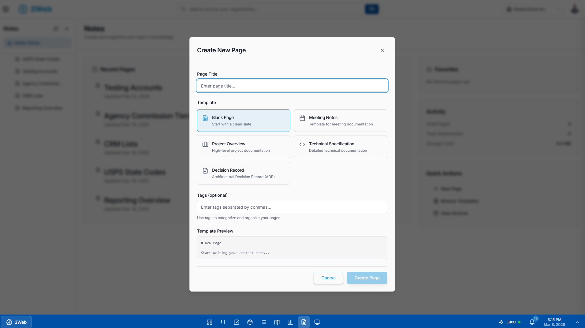Select the Meeting Notes template
Screen dimensions: 585x328
[x=340, y=120]
